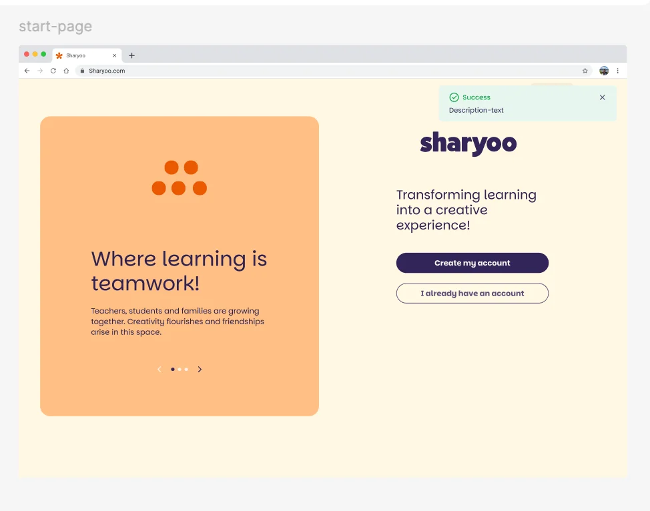650x511 pixels.
Task: Go to browser home page icon
Action: coord(66,71)
